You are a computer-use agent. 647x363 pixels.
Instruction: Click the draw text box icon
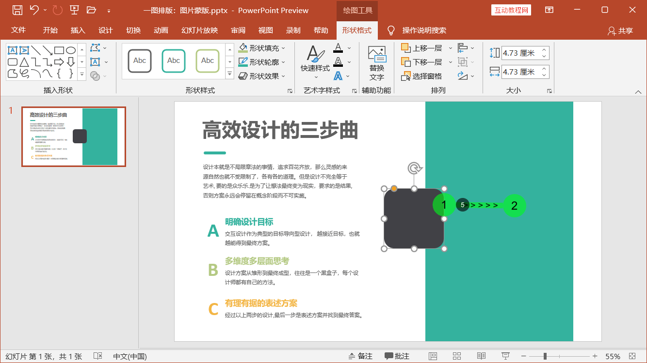(95, 62)
